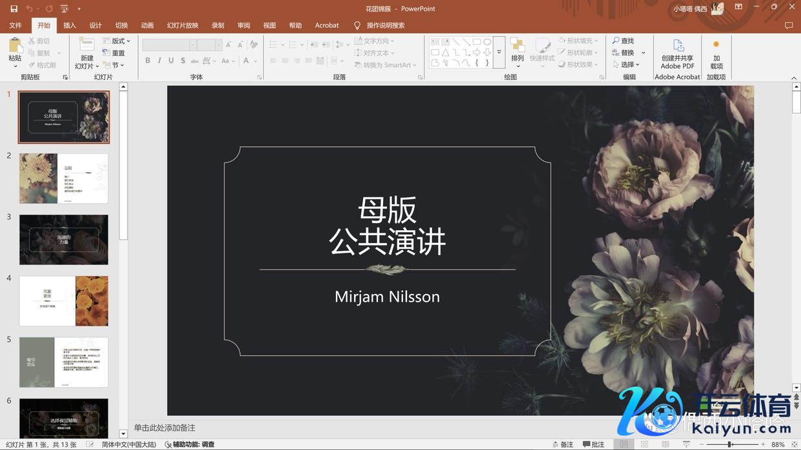801x450 pixels.
Task: Click the Arrange (排列) icon
Action: tap(517, 52)
